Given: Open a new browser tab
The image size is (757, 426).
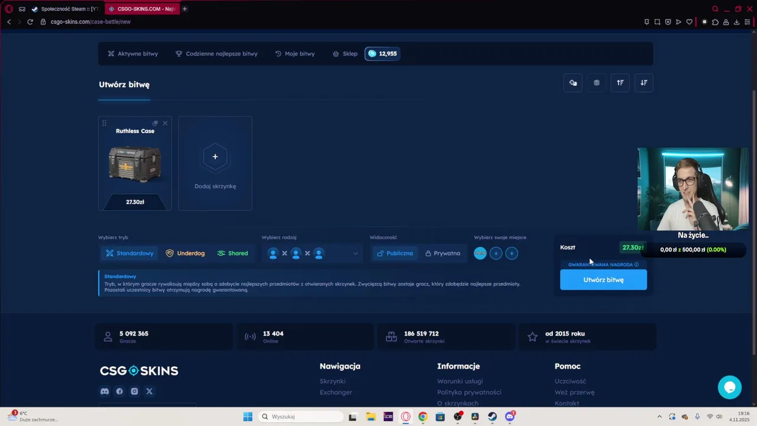Looking at the screenshot, I should 185,9.
